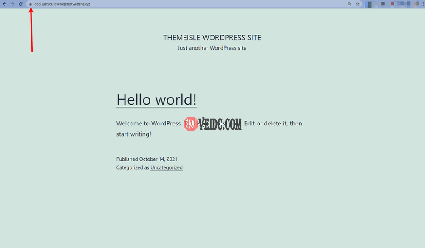Go forward with the forward arrow

(12, 4)
